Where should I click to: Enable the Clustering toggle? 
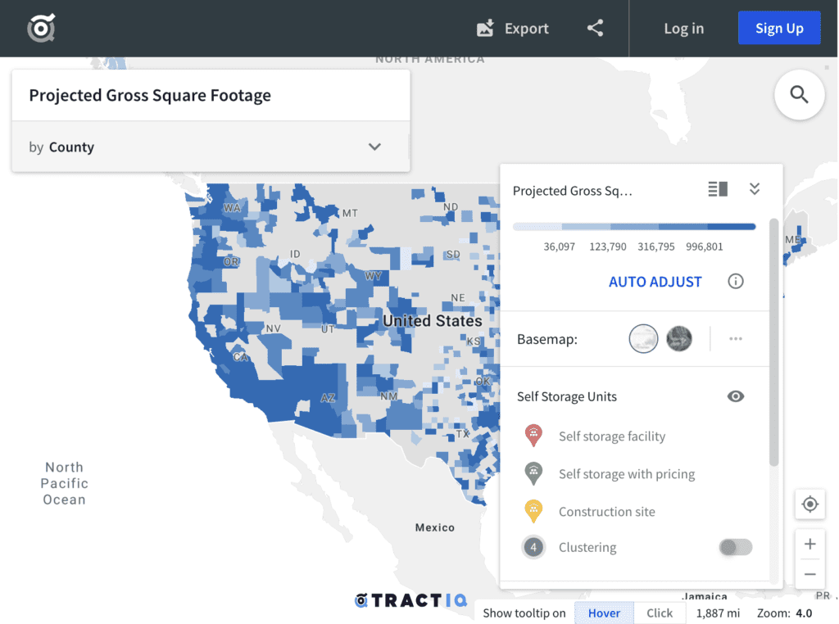click(x=735, y=547)
